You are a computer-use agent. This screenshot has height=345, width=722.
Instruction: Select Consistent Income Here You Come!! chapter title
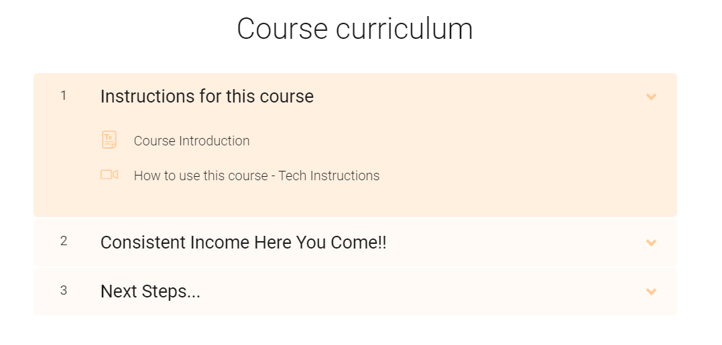coord(243,243)
